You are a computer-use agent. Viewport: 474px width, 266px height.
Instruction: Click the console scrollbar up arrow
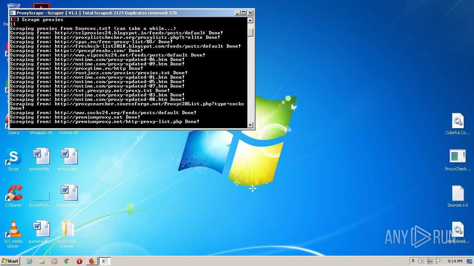[250, 20]
